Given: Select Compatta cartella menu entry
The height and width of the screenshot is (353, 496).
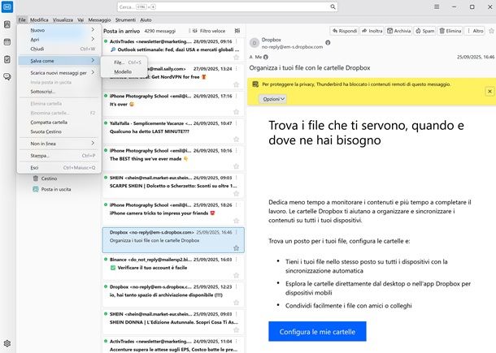Looking at the screenshot, I should [x=59, y=123].
